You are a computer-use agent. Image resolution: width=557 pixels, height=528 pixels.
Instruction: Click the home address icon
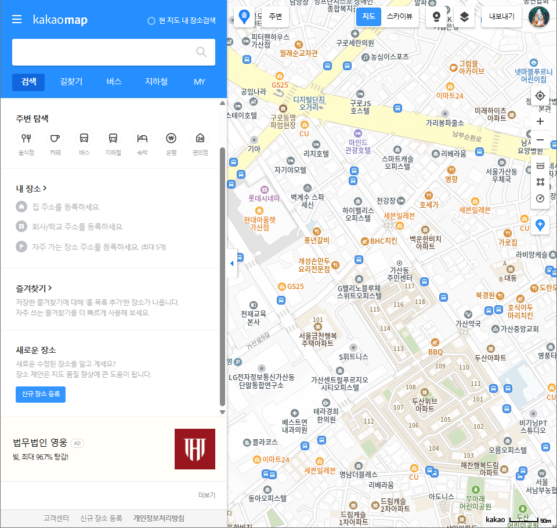coord(21,207)
